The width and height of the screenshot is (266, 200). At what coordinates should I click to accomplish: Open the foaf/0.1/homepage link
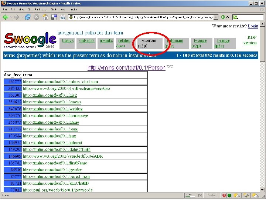coord(55,116)
